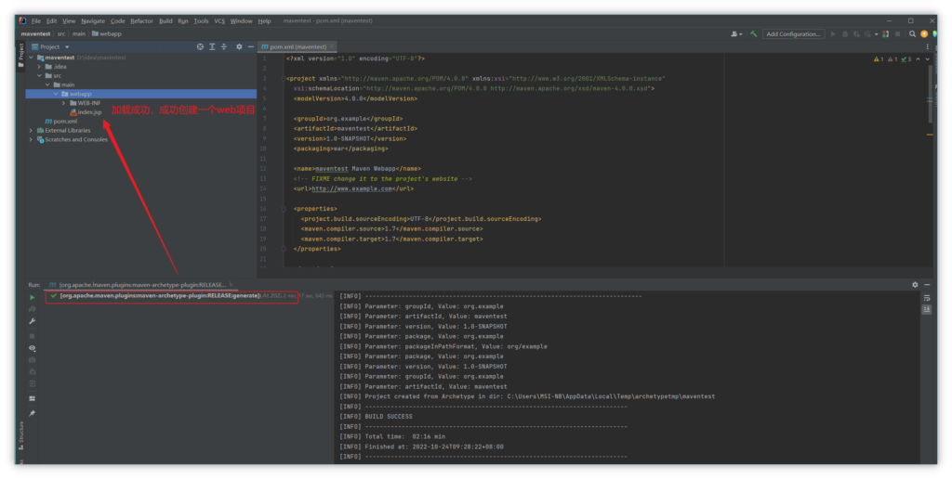This screenshot has height=479, width=952.
Task: Open the Build menu
Action: click(x=165, y=20)
